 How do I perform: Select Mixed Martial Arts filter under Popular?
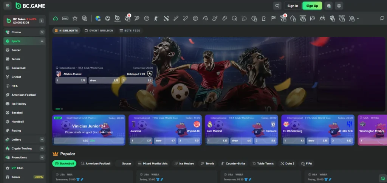(x=153, y=163)
